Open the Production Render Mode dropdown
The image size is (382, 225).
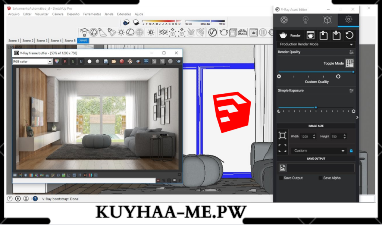[316, 44]
